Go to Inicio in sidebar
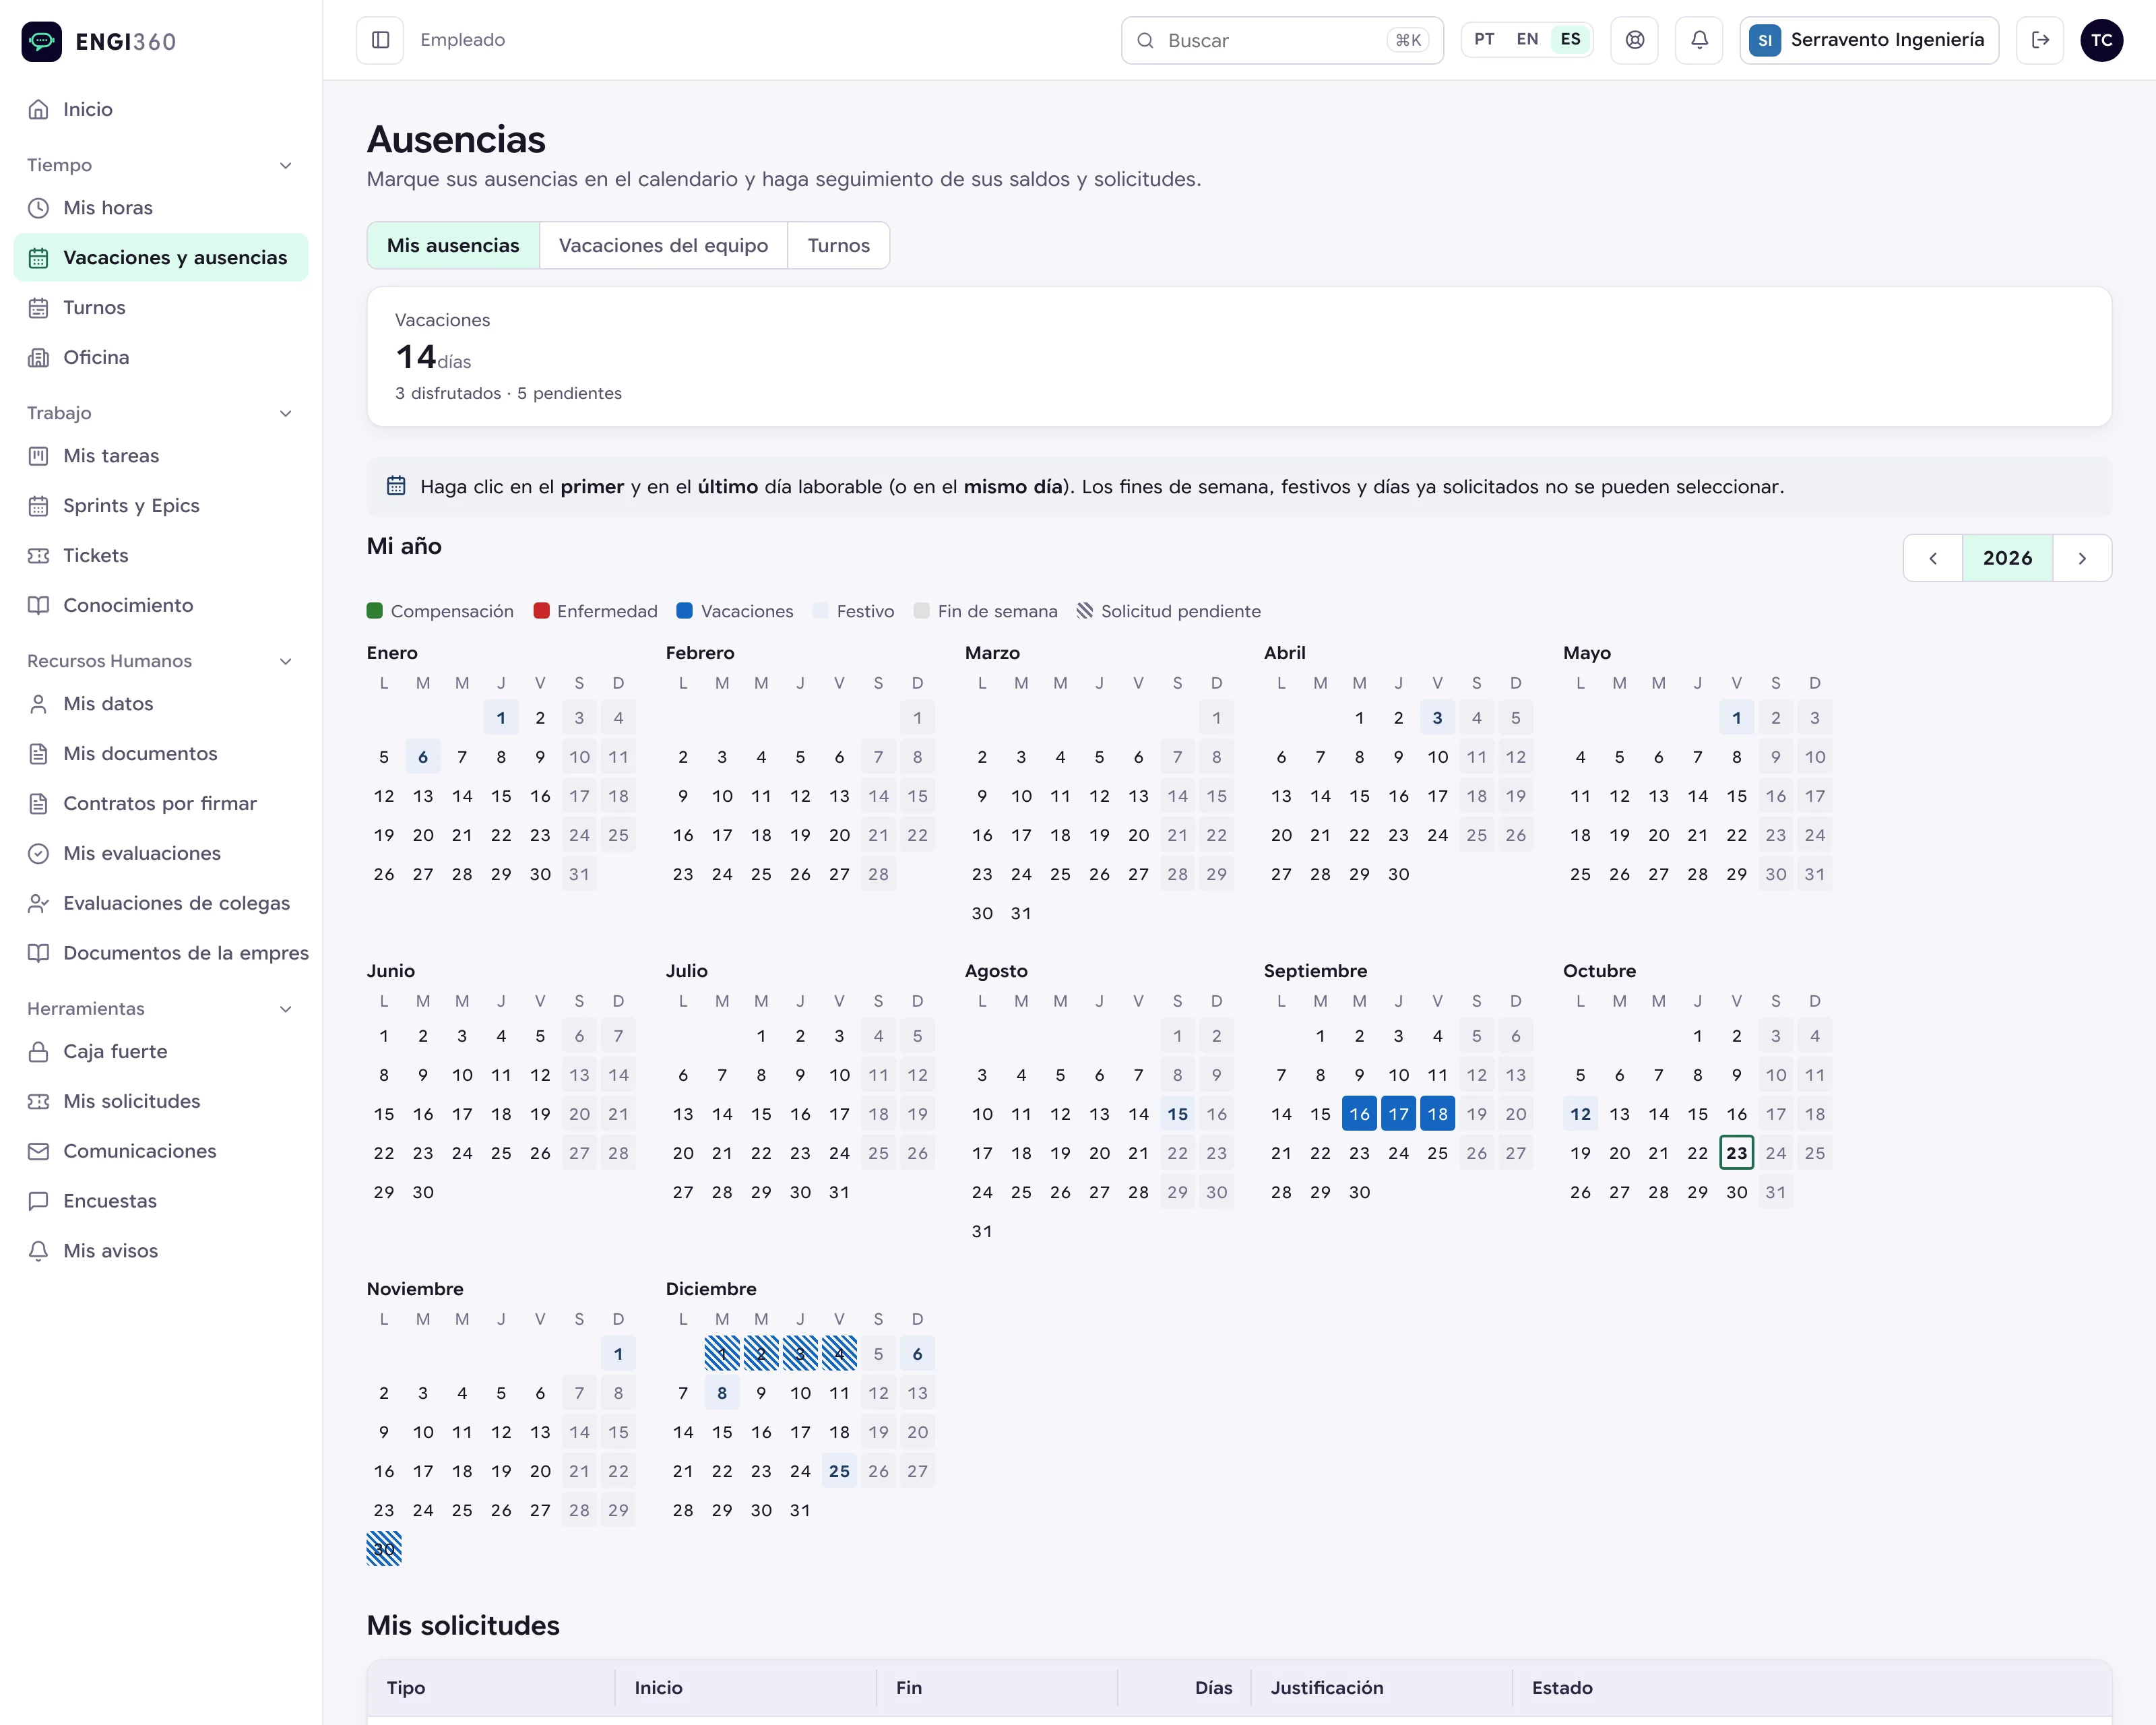 pos(161,109)
